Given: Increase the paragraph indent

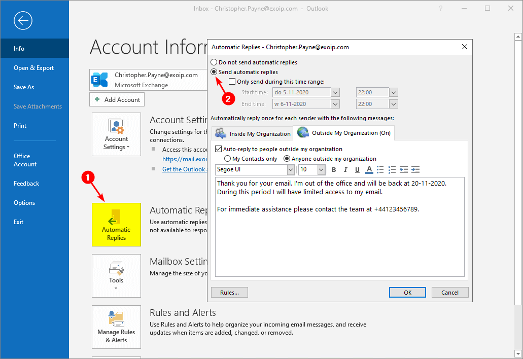Looking at the screenshot, I should 415,169.
